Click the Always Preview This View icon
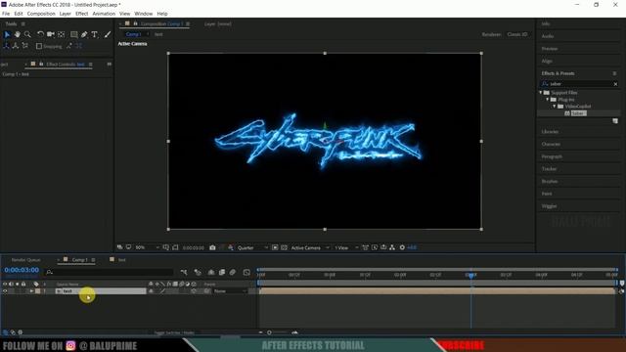This screenshot has width=626, height=352. coord(119,247)
